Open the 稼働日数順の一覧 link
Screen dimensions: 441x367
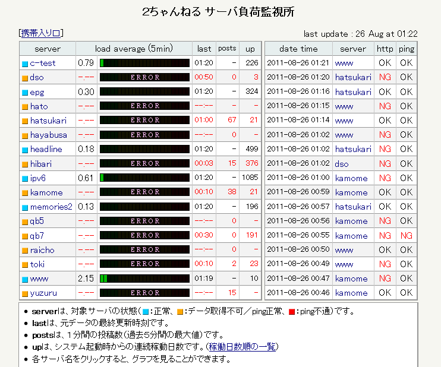tap(242, 347)
